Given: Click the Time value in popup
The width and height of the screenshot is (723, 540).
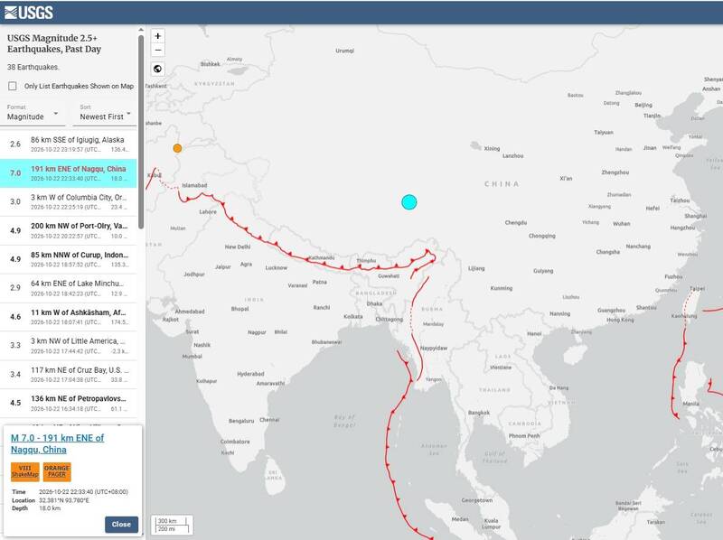Looking at the screenshot, I should pos(83,492).
